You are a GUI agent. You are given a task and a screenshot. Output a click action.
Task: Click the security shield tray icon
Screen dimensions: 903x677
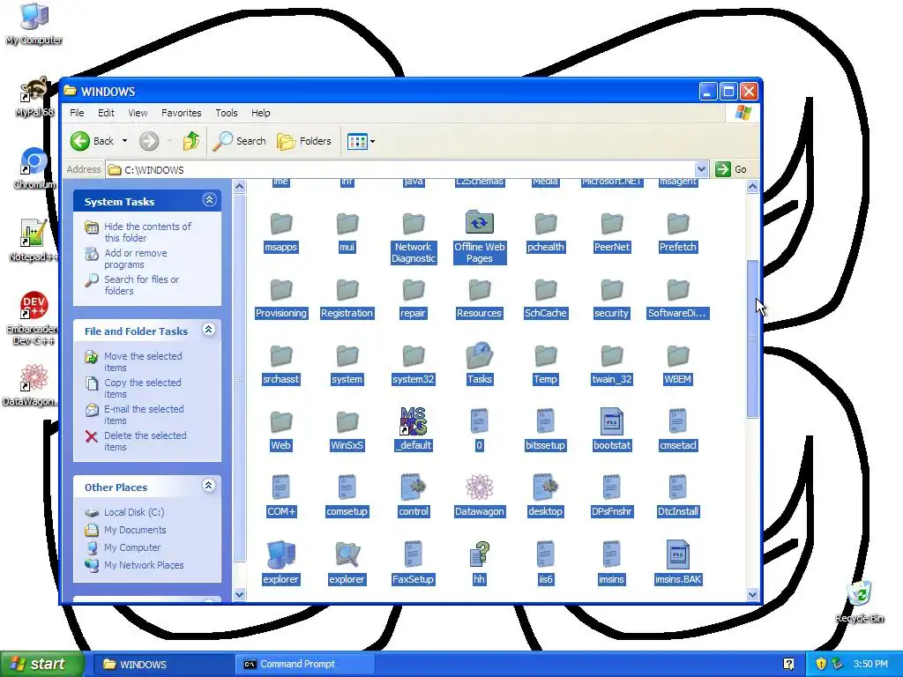821,664
